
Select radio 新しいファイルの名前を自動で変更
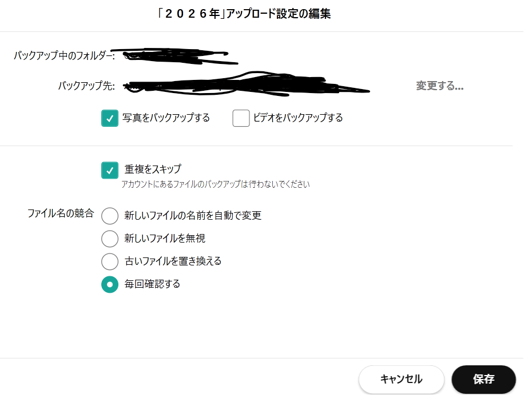click(110, 216)
